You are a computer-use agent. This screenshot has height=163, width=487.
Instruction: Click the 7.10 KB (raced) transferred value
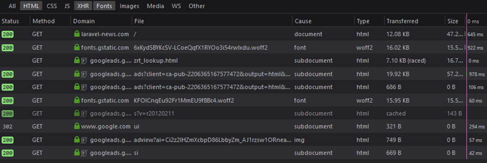[406, 61]
